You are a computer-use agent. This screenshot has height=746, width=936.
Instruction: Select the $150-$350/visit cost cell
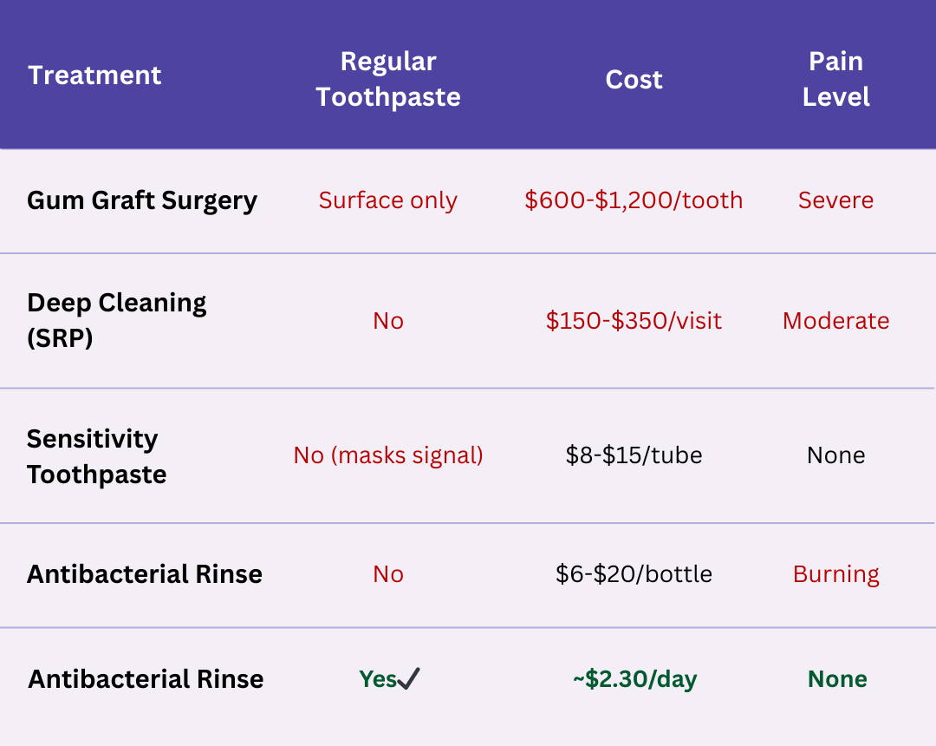pos(634,321)
